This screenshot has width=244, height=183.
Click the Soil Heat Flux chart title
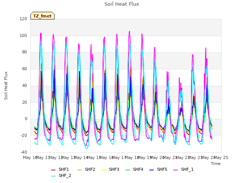122,4
